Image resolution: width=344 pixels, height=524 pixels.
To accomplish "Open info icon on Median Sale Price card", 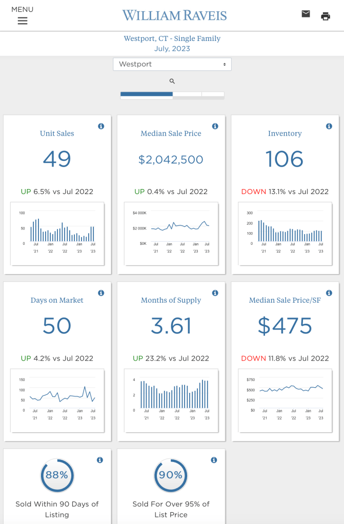I will pyautogui.click(x=215, y=126).
